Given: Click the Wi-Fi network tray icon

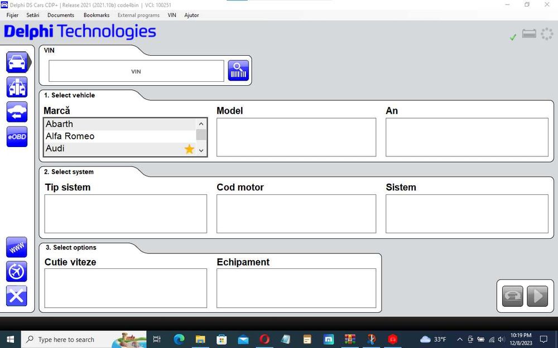Looking at the screenshot, I should point(492,340).
